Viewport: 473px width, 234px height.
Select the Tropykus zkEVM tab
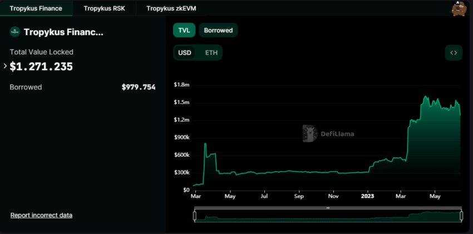[171, 8]
